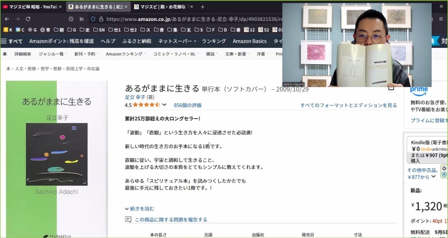Reload the page with the refresh icon
The height and width of the screenshot is (238, 448).
[x=28, y=19]
